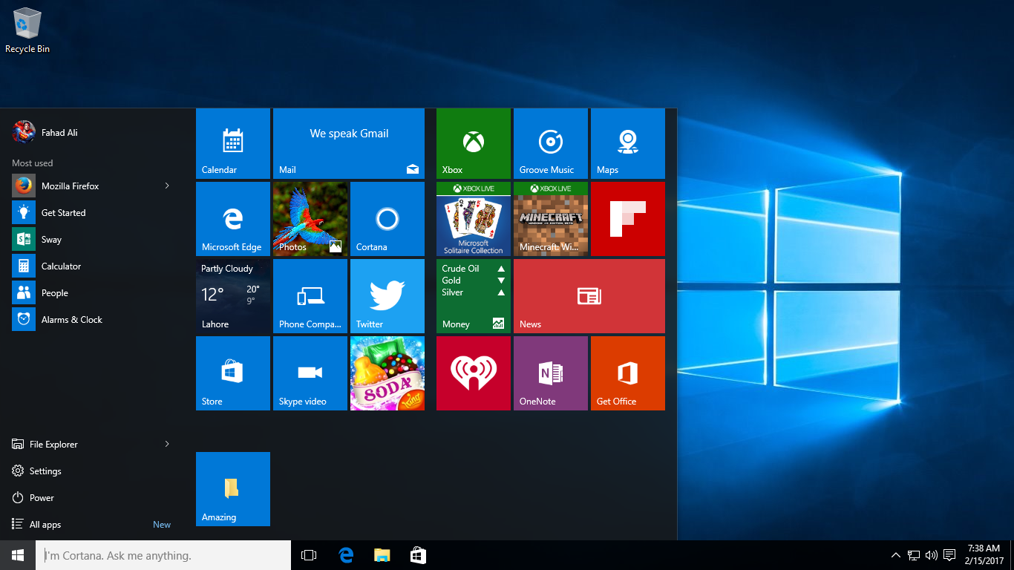This screenshot has height=570, width=1014.
Task: Open Fahad Ali's user account menu
Action: pos(45,132)
